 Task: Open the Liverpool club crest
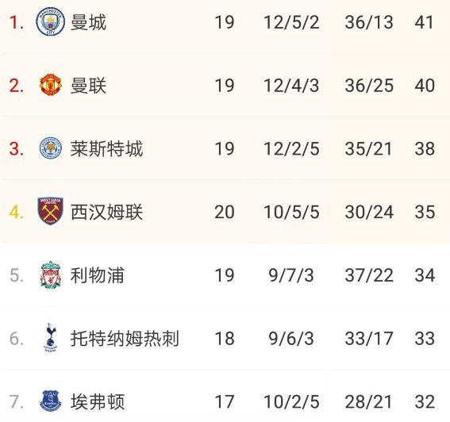[51, 274]
